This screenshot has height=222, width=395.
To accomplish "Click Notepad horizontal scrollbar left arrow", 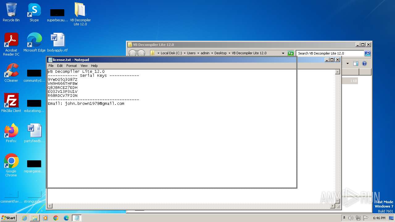I will point(50,206).
